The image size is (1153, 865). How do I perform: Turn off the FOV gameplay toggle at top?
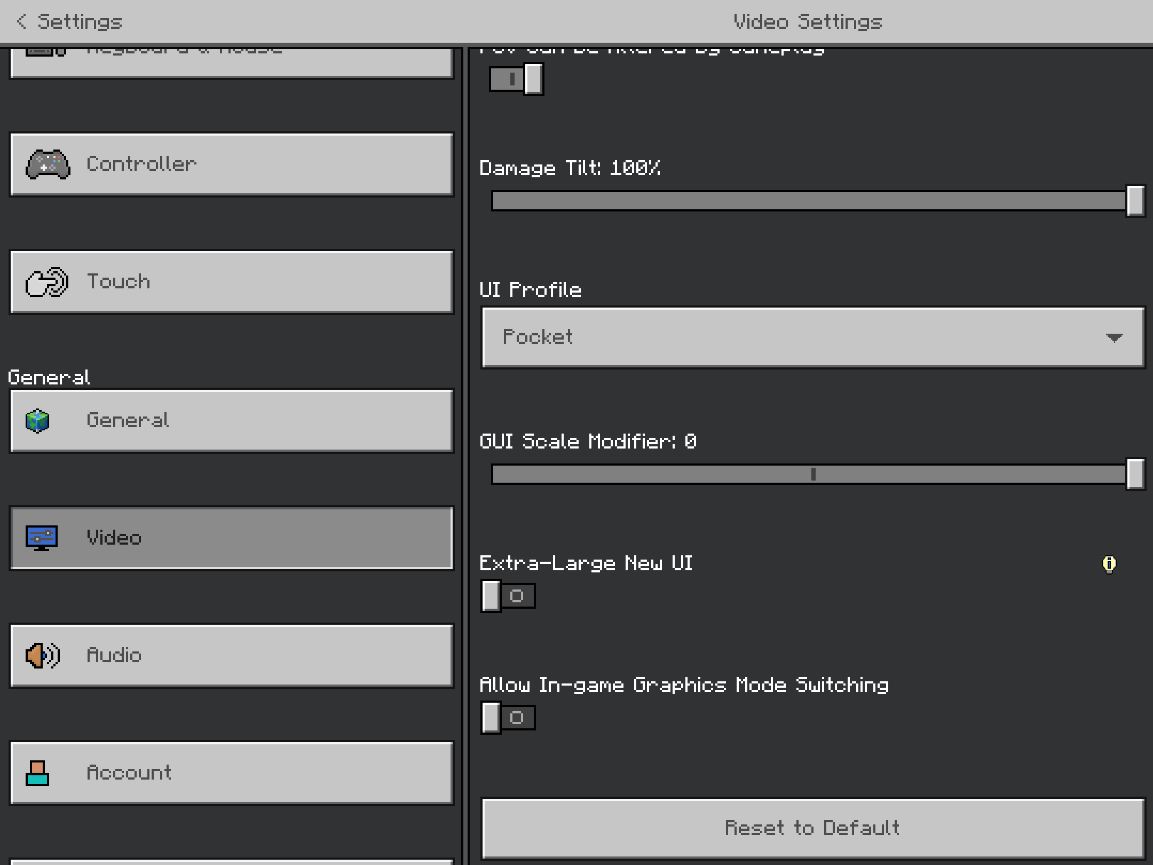(516, 80)
